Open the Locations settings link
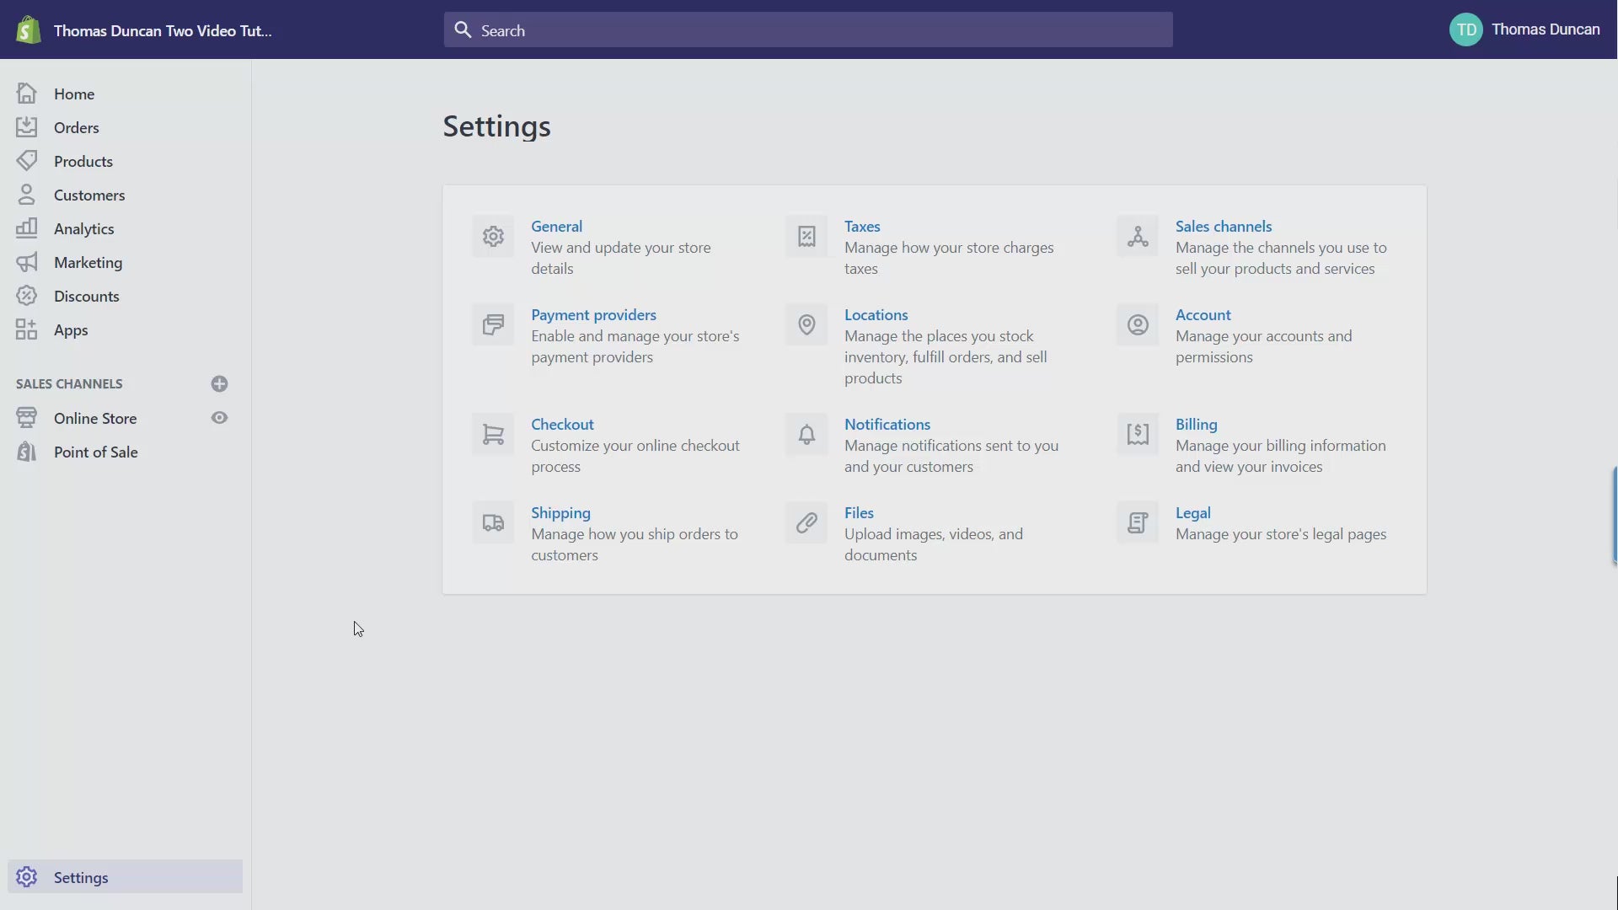This screenshot has height=910, width=1618. 876,314
